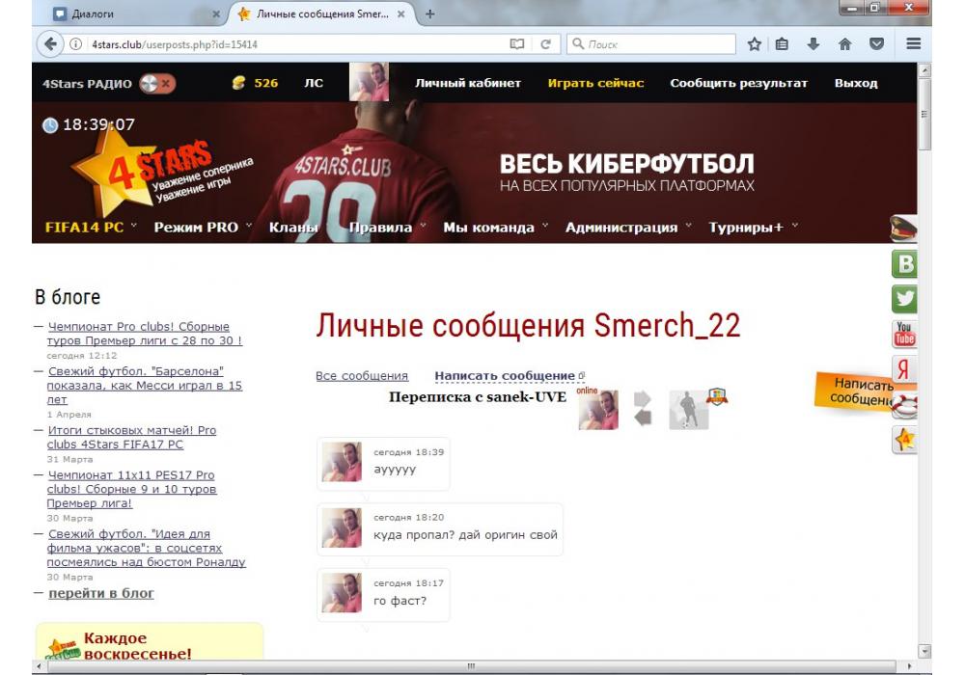
Task: Open the ЛС private messages link
Action: pyautogui.click(x=314, y=83)
